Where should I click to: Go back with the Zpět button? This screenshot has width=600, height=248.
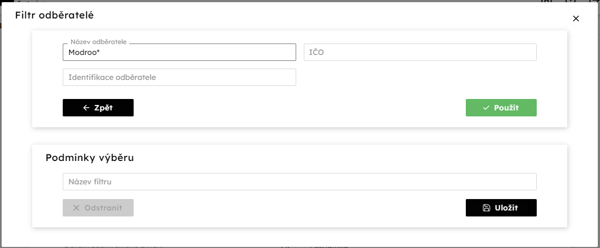pos(98,108)
